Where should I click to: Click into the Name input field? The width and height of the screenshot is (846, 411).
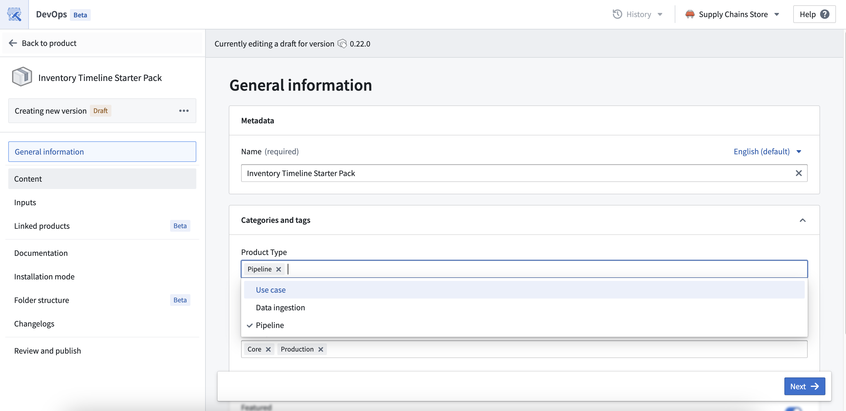[524, 173]
